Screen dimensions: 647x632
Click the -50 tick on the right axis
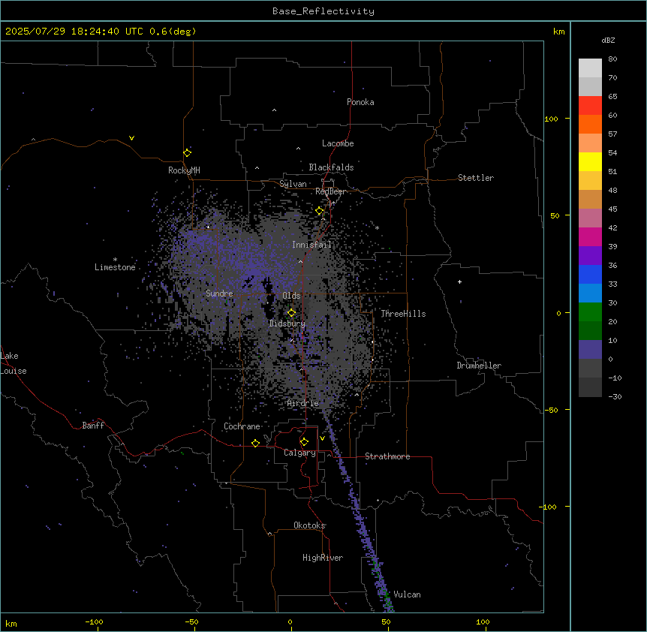(551, 410)
